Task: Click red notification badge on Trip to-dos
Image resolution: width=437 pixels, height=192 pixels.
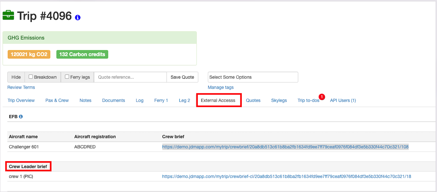Action: (322, 97)
